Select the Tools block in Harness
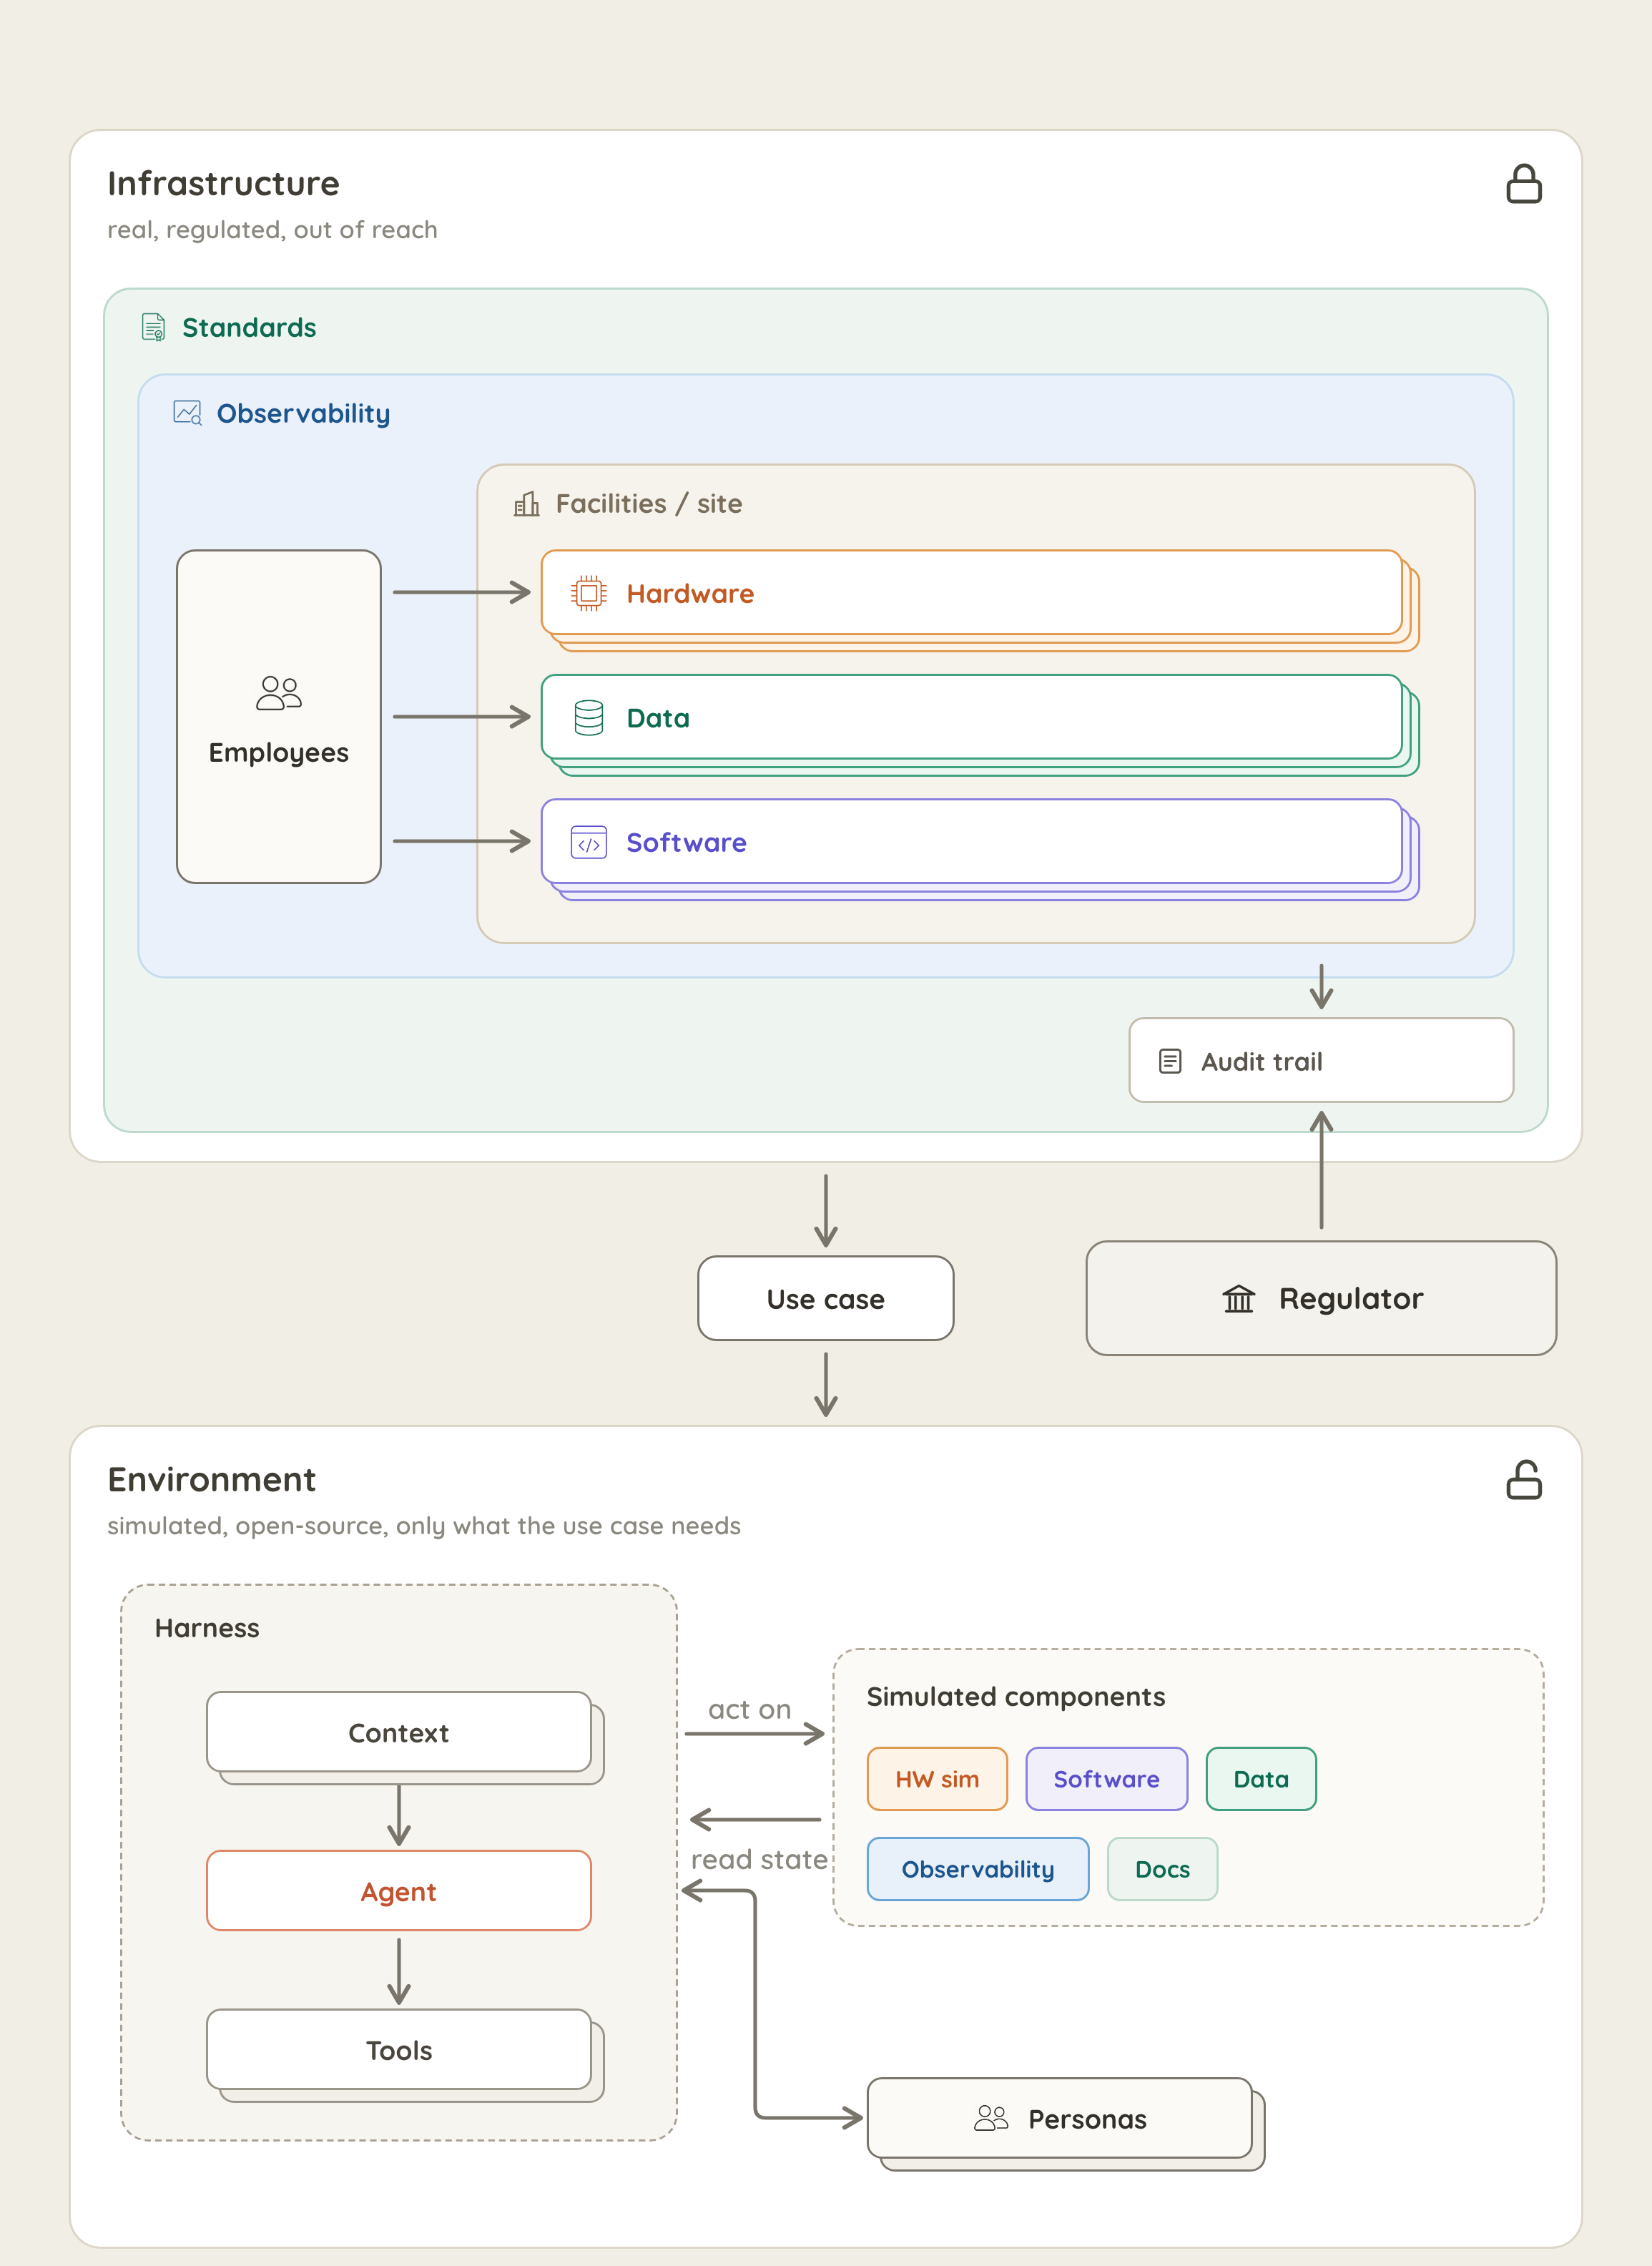The height and width of the screenshot is (2266, 1652). (x=399, y=2050)
